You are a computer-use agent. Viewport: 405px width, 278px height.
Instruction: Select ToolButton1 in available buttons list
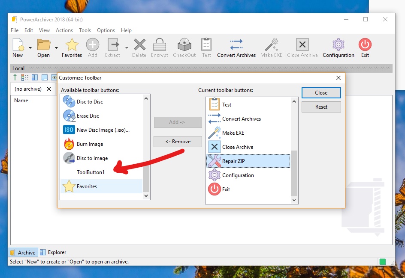[102, 172]
